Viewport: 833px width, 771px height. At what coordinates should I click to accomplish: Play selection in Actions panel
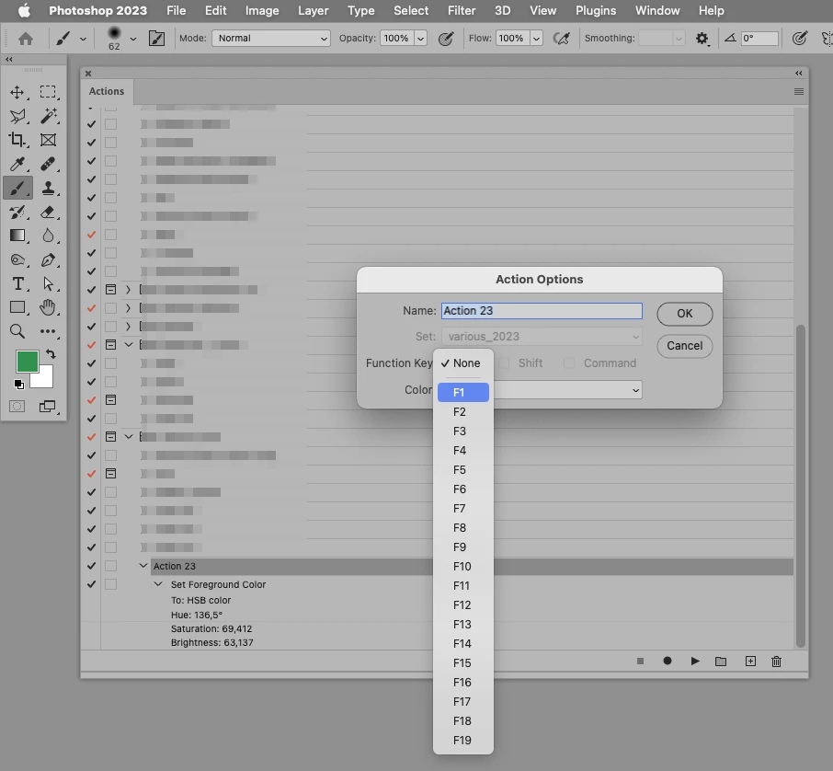point(695,662)
